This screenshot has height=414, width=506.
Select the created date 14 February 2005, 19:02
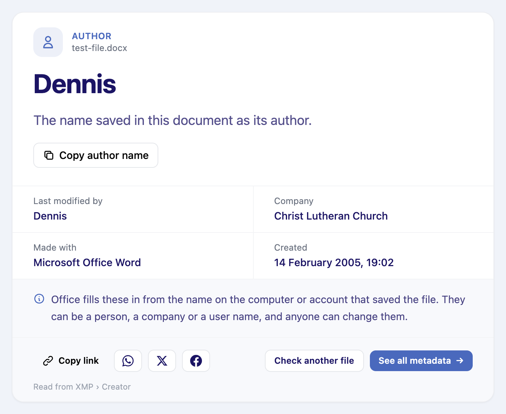334,262
